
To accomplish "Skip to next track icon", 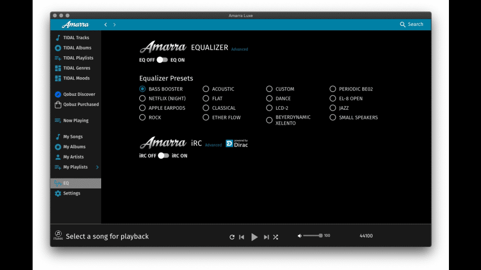I will [266, 237].
